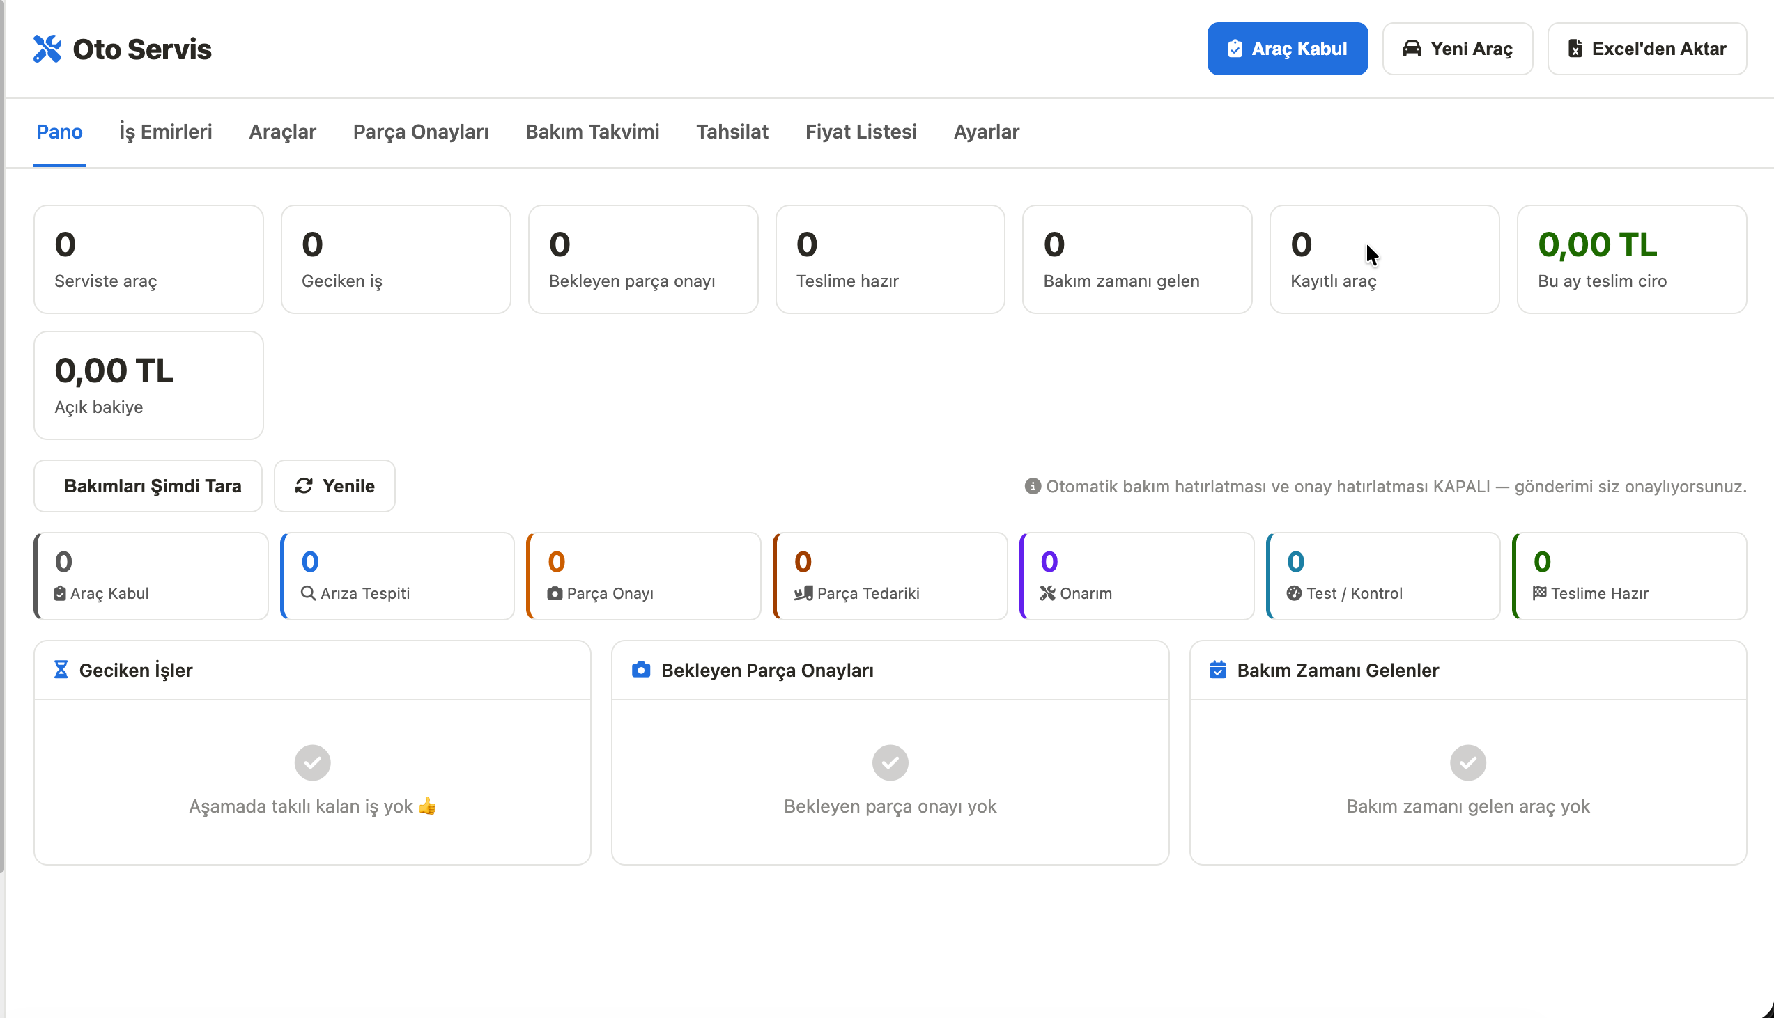Click the Bekleyen Parça Onayları panel heading
Viewport: 1774px width, 1018px height.
[x=767, y=670]
